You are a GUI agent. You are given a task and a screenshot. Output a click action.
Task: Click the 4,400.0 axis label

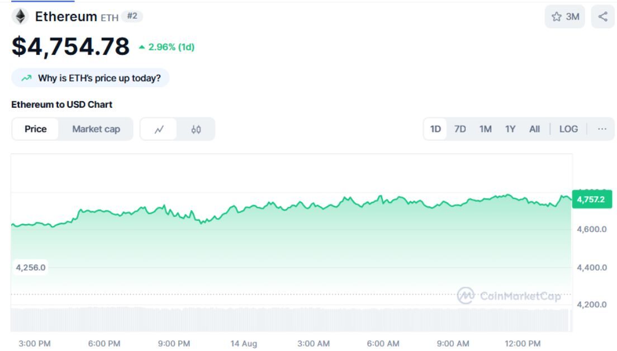click(x=591, y=268)
